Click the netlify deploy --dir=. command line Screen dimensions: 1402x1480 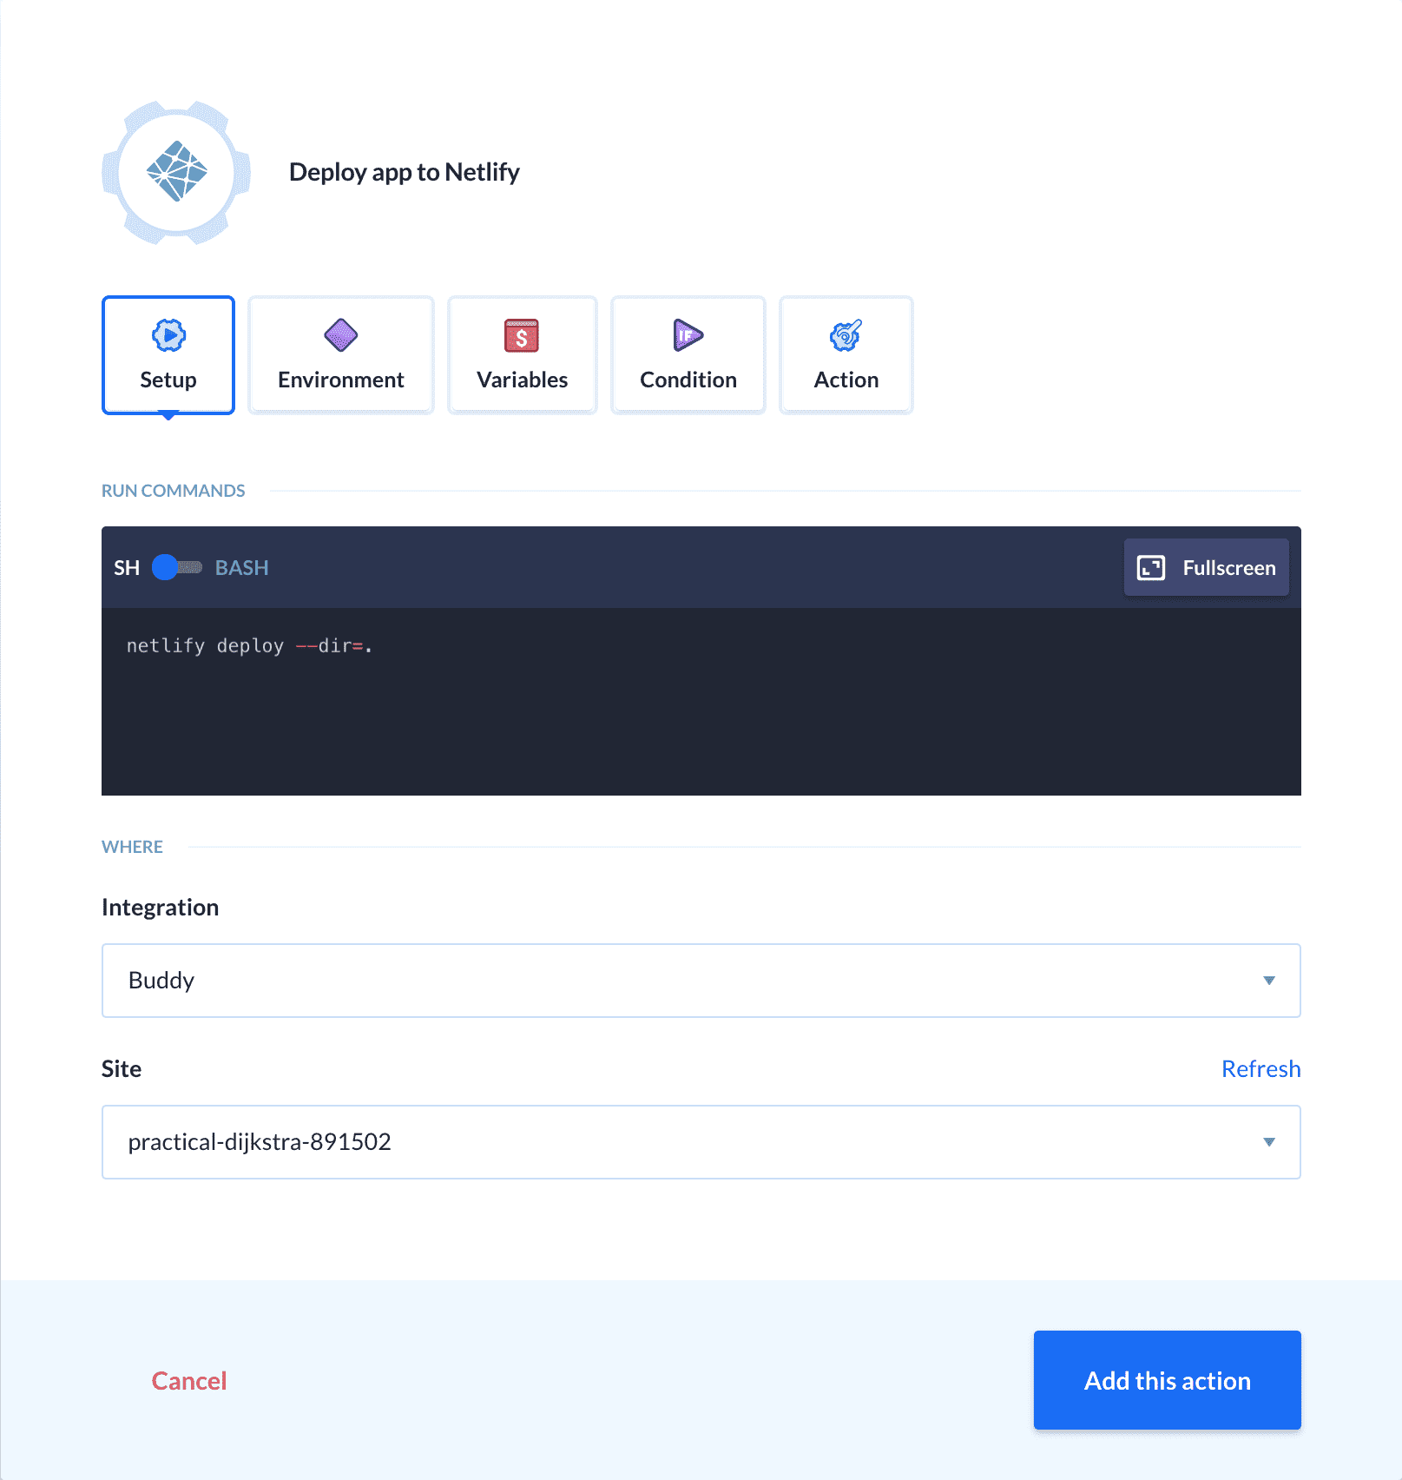click(249, 646)
